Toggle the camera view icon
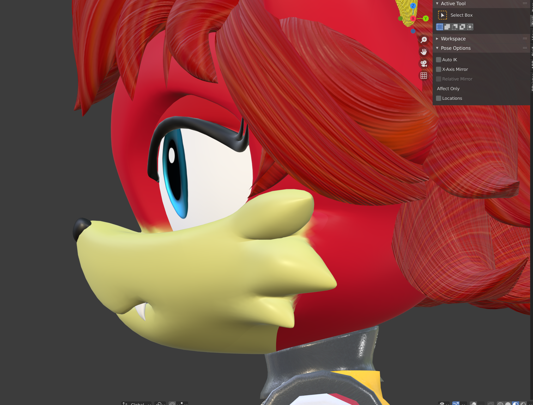 [x=424, y=64]
